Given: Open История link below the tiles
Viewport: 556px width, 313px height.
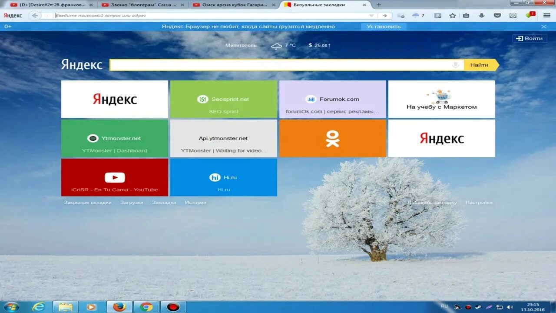Looking at the screenshot, I should tap(195, 203).
